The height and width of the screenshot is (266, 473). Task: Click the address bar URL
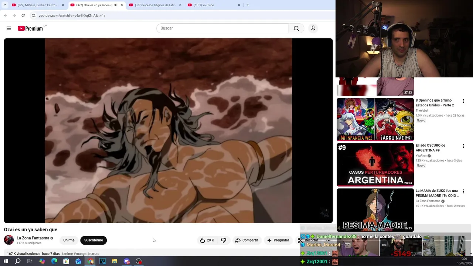pos(72,16)
